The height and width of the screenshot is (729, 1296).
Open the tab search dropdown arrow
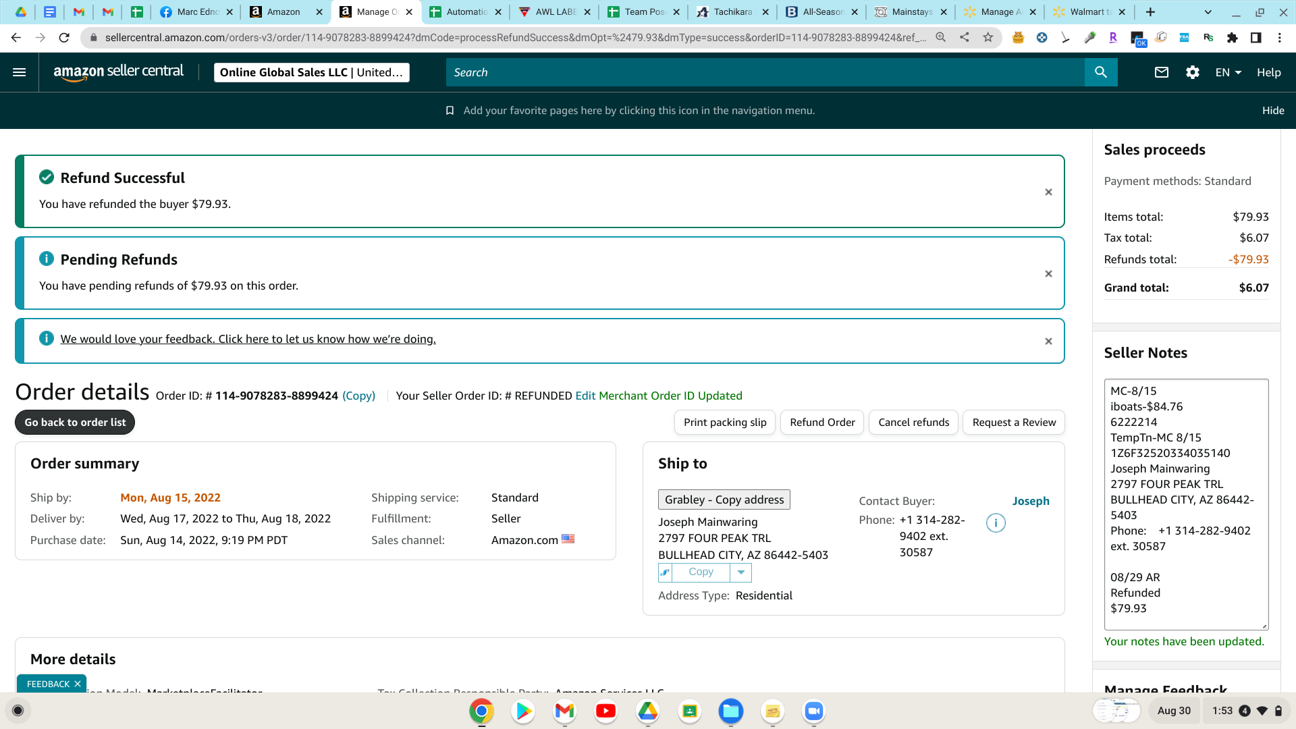coord(1208,12)
